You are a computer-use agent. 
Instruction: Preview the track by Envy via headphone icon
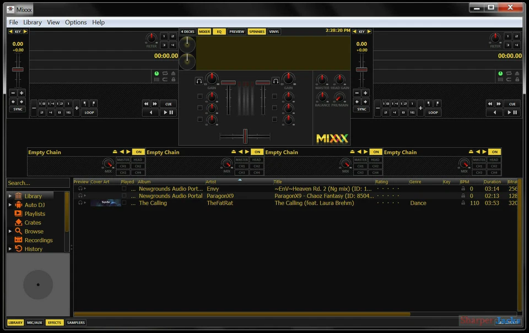81,189
